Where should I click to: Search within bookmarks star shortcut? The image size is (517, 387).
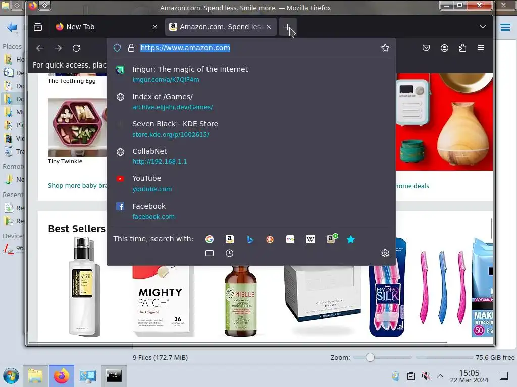click(351, 239)
